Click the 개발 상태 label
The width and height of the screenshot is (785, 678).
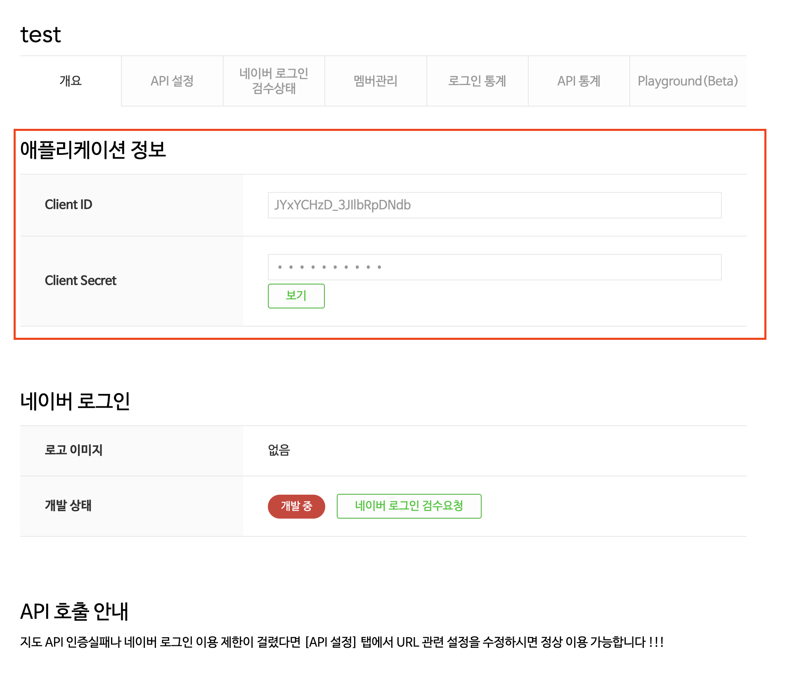(68, 505)
